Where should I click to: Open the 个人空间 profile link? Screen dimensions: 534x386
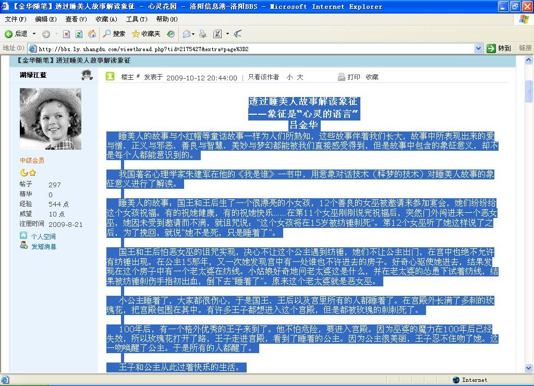coord(43,236)
